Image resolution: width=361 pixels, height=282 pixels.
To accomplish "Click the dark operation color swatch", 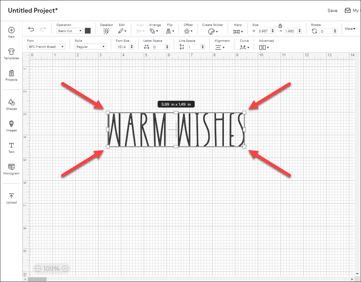I will (x=88, y=31).
